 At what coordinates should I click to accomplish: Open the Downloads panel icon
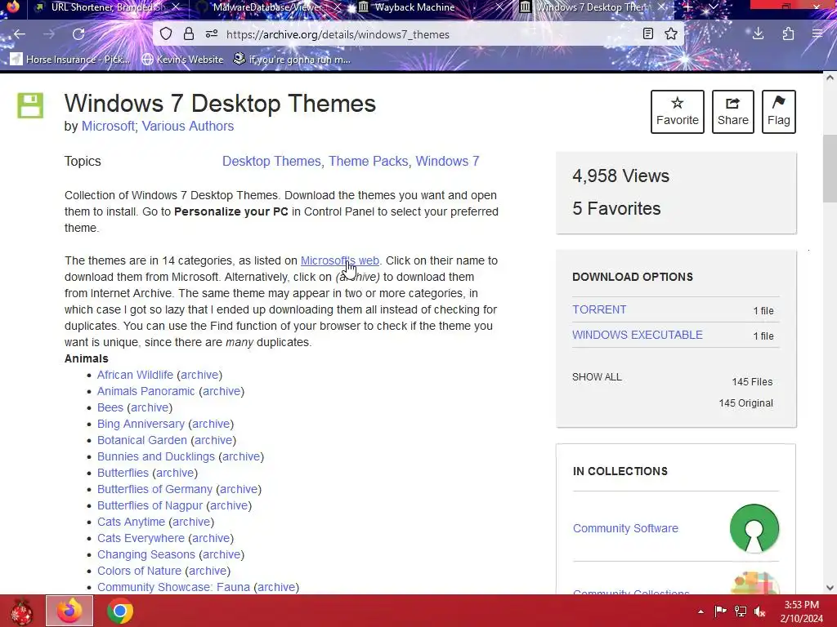(x=758, y=34)
